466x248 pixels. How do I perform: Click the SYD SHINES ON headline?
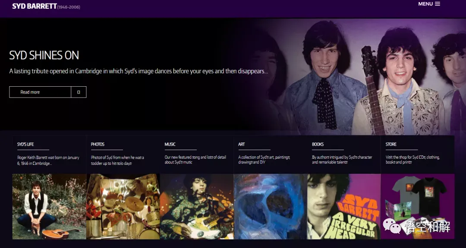pyautogui.click(x=44, y=55)
